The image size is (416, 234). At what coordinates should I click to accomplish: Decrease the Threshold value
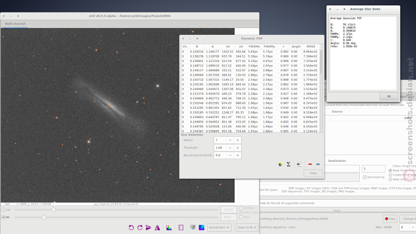click(230, 148)
